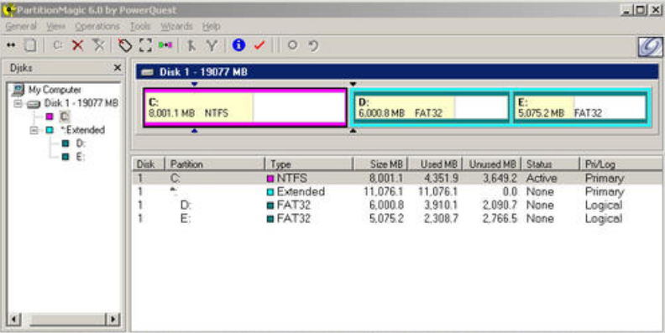Click the teal square beside E: in tree
Screen dimensions: 665x333
coord(65,157)
